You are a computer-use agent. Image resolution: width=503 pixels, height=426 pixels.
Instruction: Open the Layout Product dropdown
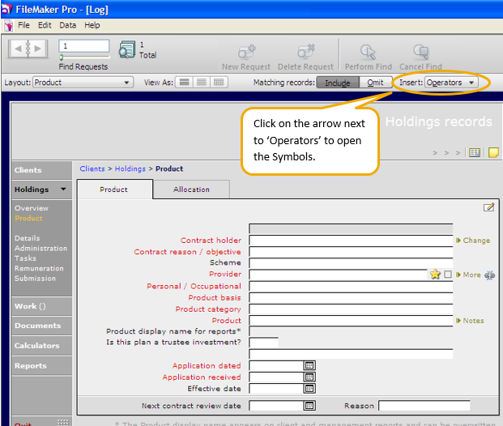pos(83,83)
